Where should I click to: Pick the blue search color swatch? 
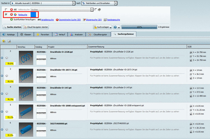[x=33, y=14]
